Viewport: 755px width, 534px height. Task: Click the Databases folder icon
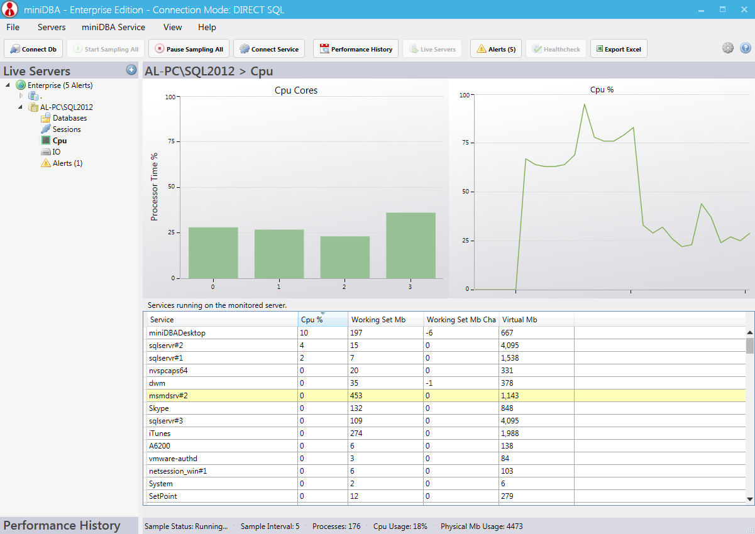pos(46,118)
